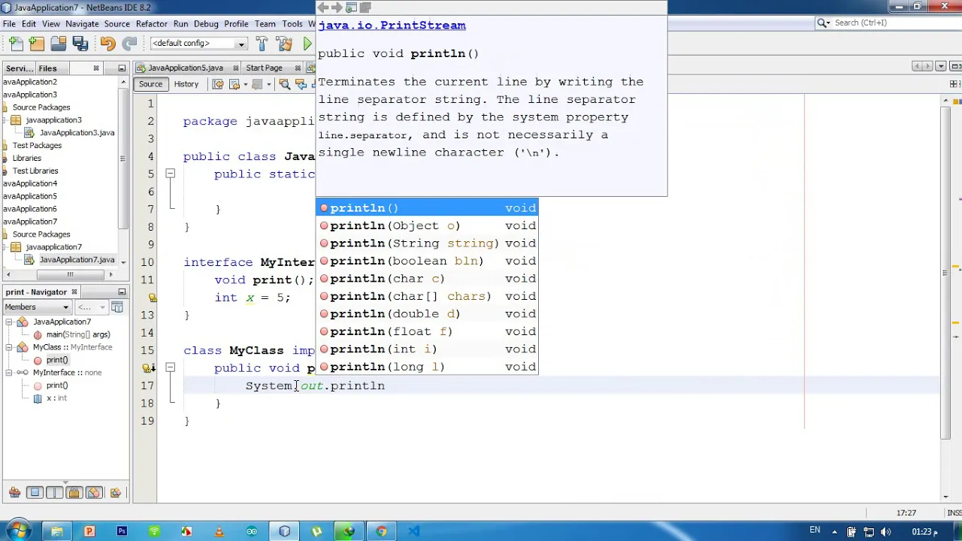Choose println(int i) completion

[x=427, y=349]
